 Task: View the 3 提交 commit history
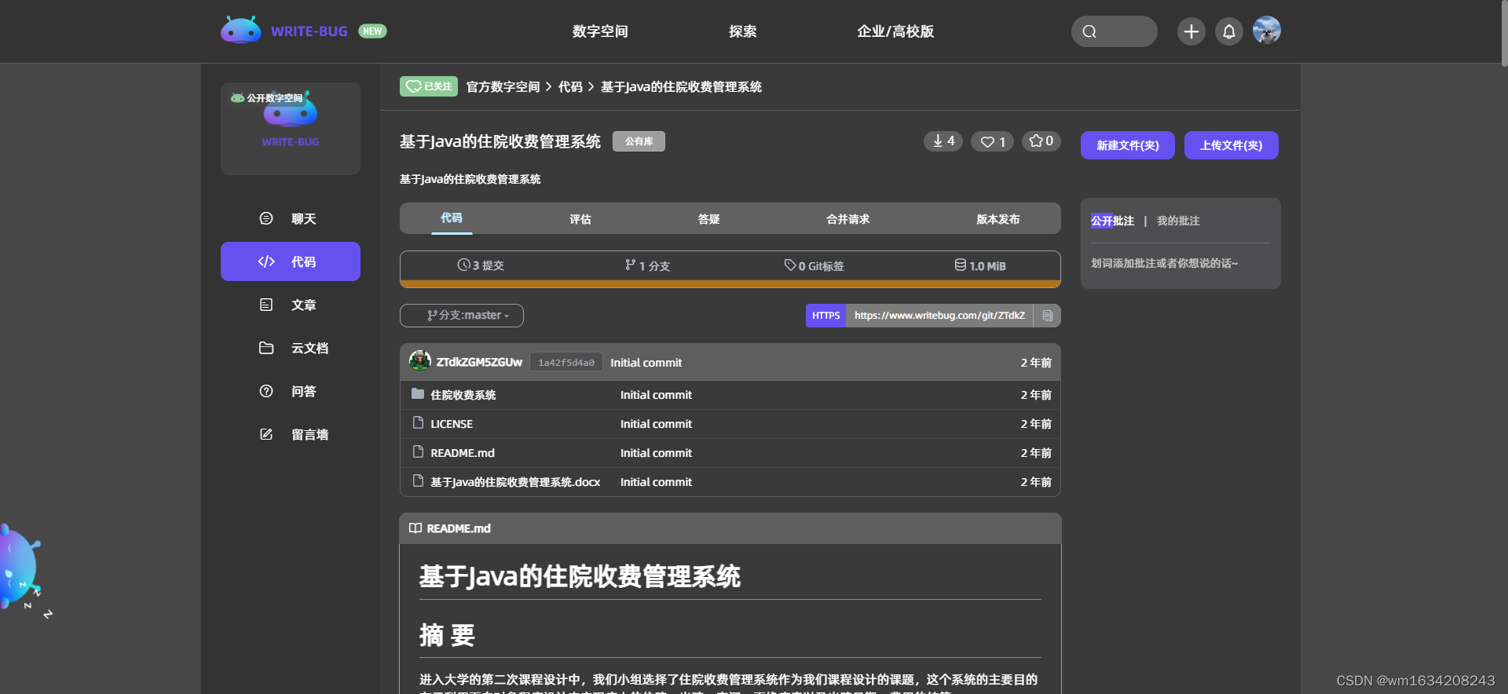coord(481,265)
